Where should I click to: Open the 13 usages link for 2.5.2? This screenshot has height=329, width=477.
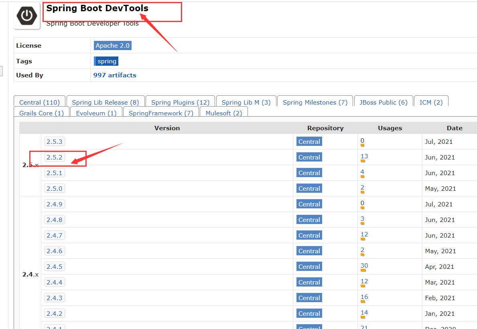pyautogui.click(x=364, y=156)
